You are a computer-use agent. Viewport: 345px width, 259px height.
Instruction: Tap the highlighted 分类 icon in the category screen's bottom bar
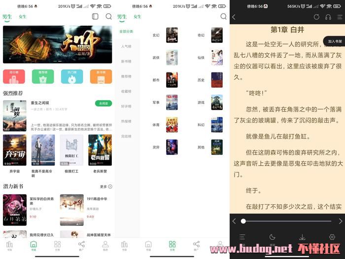click(x=172, y=246)
